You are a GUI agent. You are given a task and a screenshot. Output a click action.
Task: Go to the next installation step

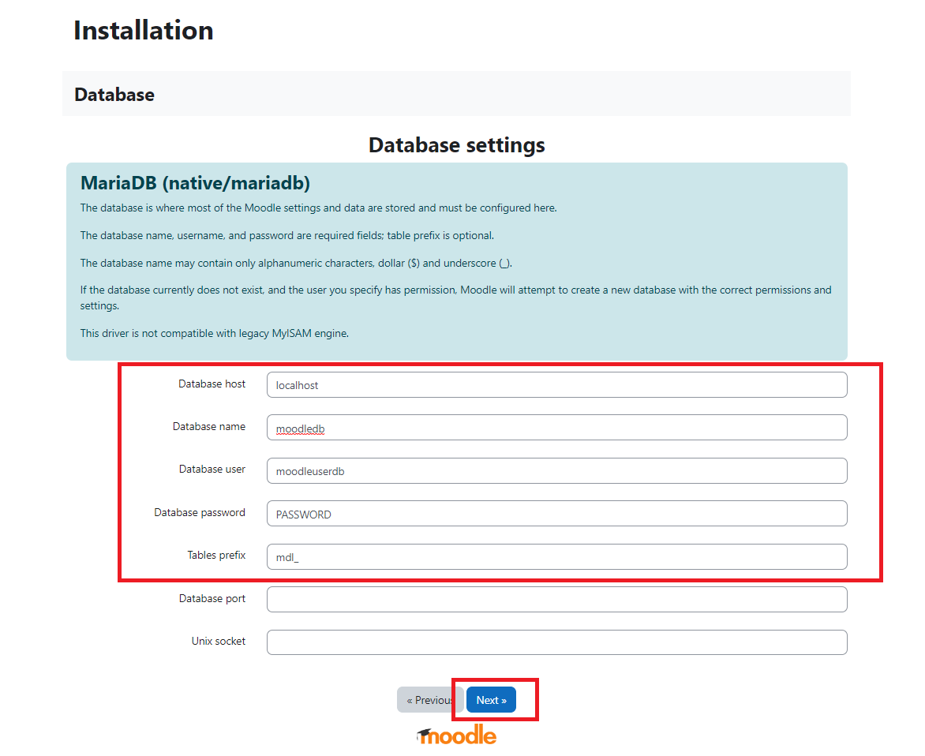(x=492, y=700)
